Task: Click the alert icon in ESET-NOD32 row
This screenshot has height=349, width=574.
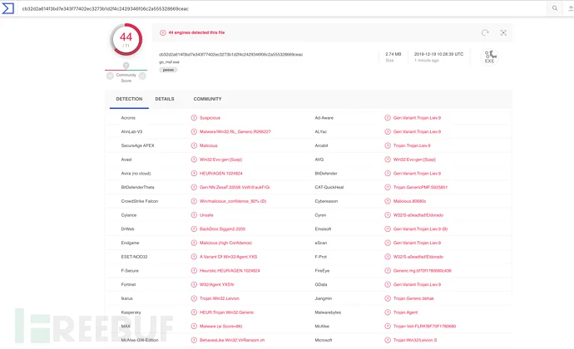Action: click(x=194, y=257)
